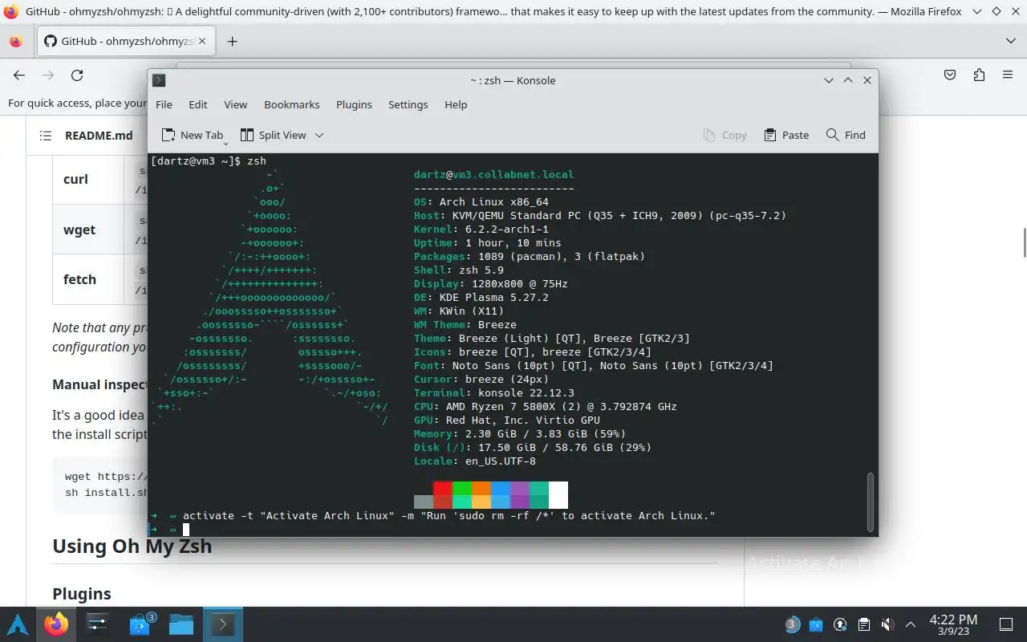The image size is (1027, 642).
Task: Click the Konsole terminal scrollbar
Action: [871, 502]
